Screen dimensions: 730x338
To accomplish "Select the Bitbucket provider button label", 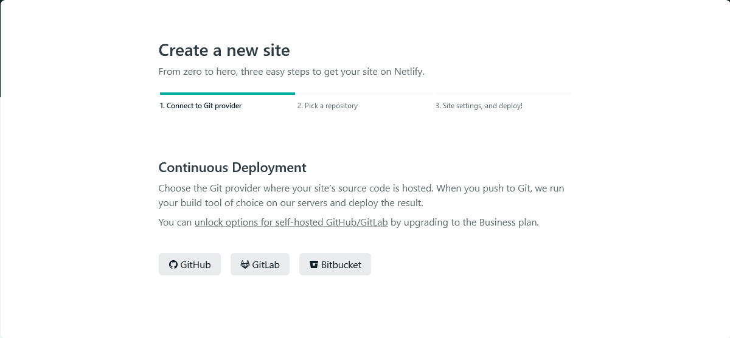I will [x=341, y=264].
